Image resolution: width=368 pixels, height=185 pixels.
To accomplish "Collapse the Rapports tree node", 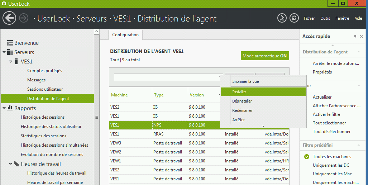I will [4, 108].
